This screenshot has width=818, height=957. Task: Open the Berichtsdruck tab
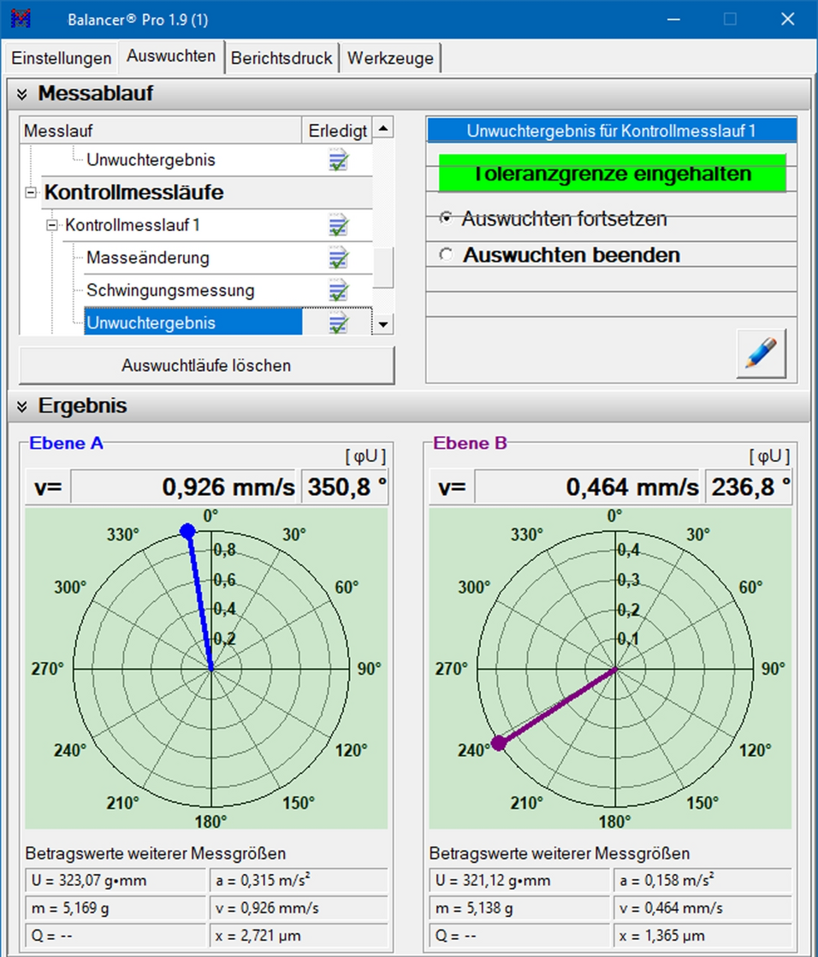tap(281, 59)
